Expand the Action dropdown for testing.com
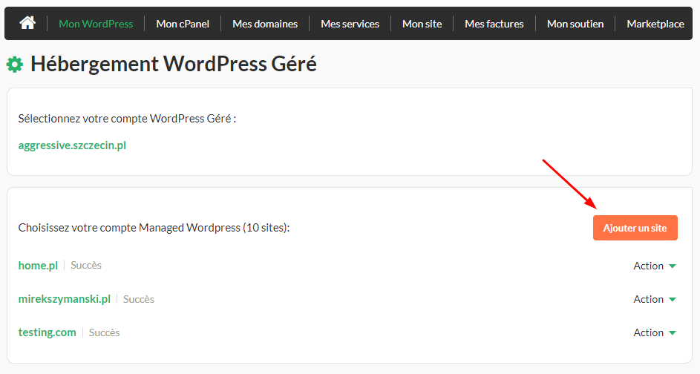The height and width of the screenshot is (374, 700). 655,333
